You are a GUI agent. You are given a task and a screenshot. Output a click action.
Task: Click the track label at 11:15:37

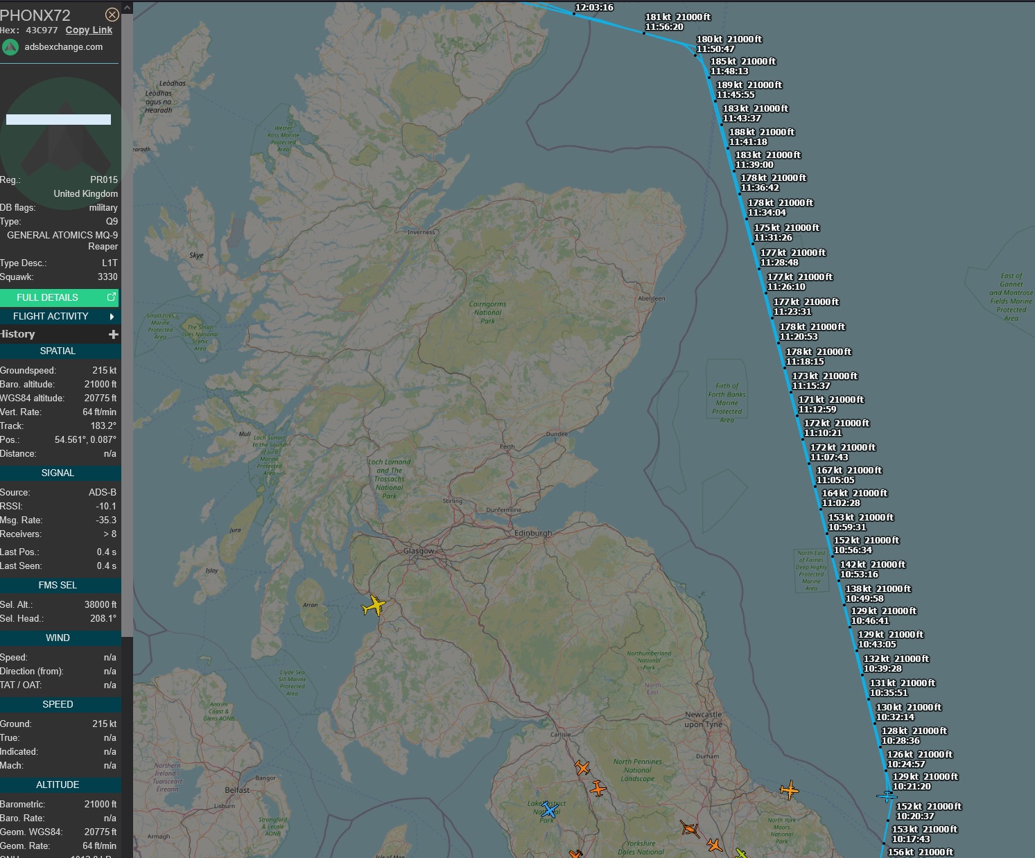825,381
